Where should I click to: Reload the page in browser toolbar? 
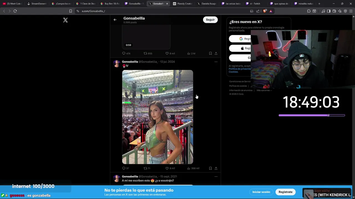[x=15, y=11]
